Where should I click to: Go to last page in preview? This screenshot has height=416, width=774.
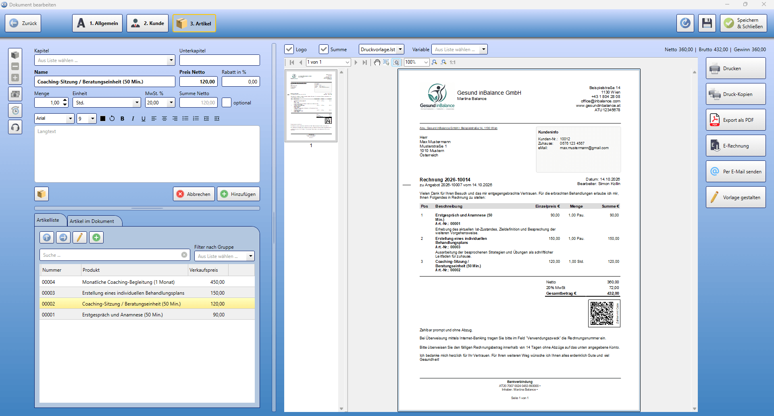[364, 62]
